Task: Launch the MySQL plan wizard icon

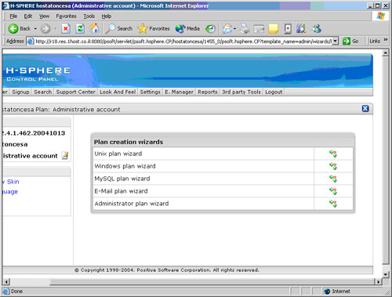Action: tap(333, 179)
